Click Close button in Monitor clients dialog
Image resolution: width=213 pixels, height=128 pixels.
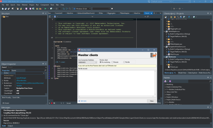(152, 101)
